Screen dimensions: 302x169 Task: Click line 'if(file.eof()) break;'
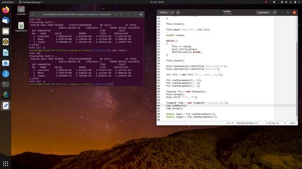click(186, 52)
